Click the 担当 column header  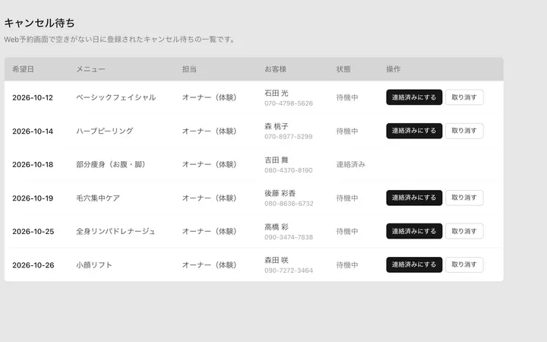click(189, 69)
